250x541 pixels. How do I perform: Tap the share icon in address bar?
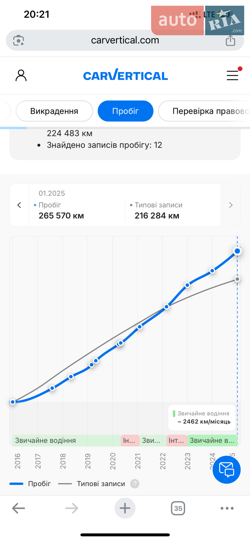tap(231, 40)
